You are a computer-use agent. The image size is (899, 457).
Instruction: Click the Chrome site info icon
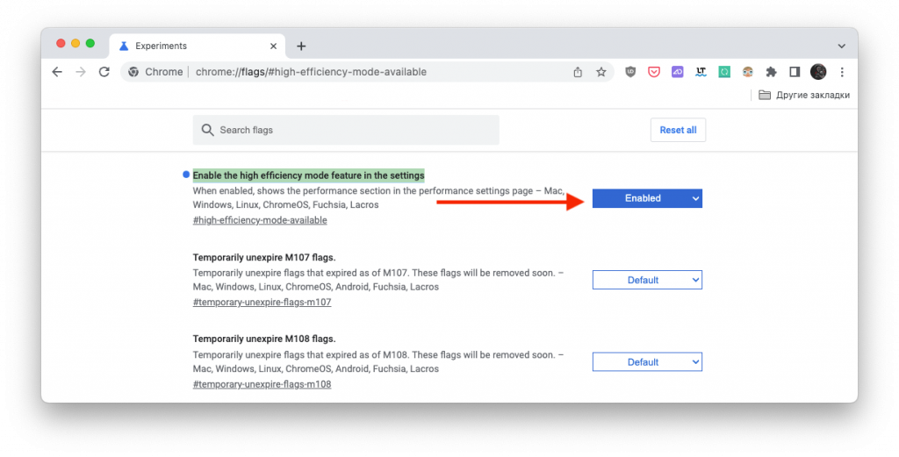(133, 72)
